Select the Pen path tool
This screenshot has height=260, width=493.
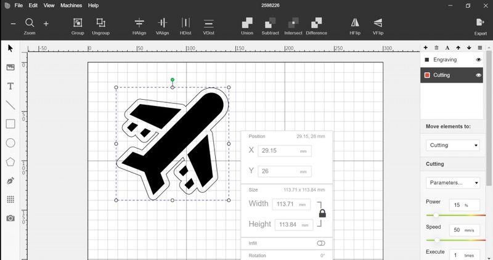point(10,181)
